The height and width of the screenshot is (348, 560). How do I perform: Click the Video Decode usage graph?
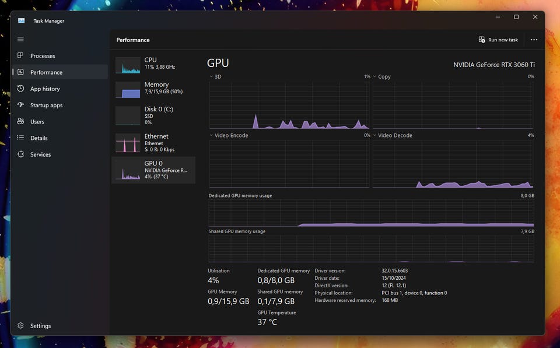point(453,164)
